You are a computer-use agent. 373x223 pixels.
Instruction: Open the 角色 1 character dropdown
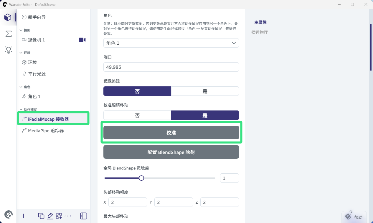pos(171,43)
